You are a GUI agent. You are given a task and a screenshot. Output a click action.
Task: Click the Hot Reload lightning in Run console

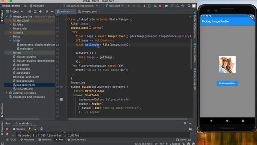click(x=30, y=129)
